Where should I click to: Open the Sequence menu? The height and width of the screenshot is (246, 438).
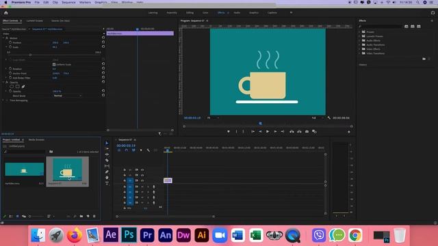(x=68, y=2)
